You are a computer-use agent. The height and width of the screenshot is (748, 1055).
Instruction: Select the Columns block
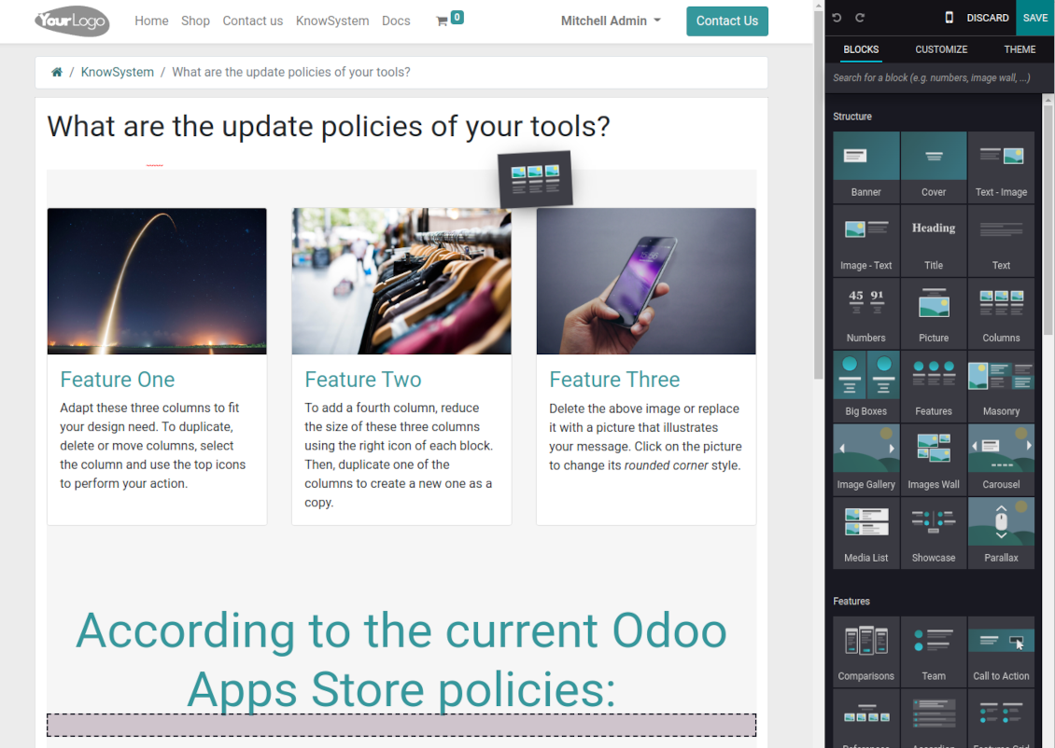coord(1001,313)
